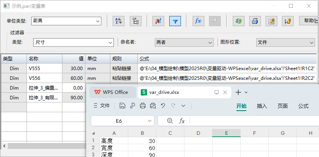
Task: Click the red-blue sort order icon
Action: (x=158, y=21)
